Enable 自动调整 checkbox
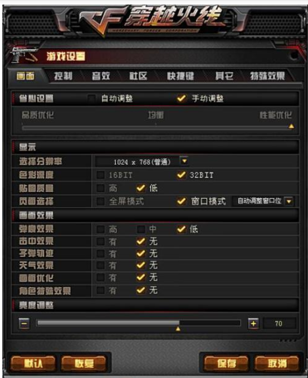 click(x=91, y=98)
